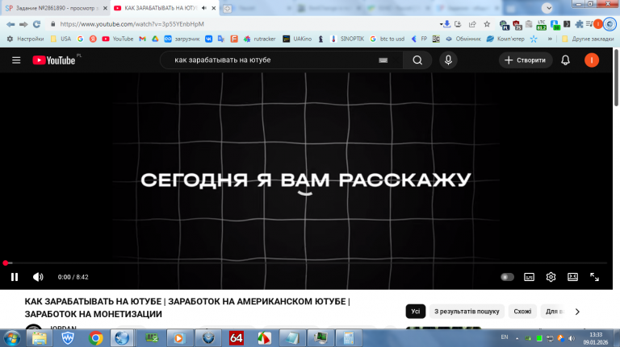Viewport: 620px width, 347px height.
Task: Click the search magnifier button
Action: (417, 60)
